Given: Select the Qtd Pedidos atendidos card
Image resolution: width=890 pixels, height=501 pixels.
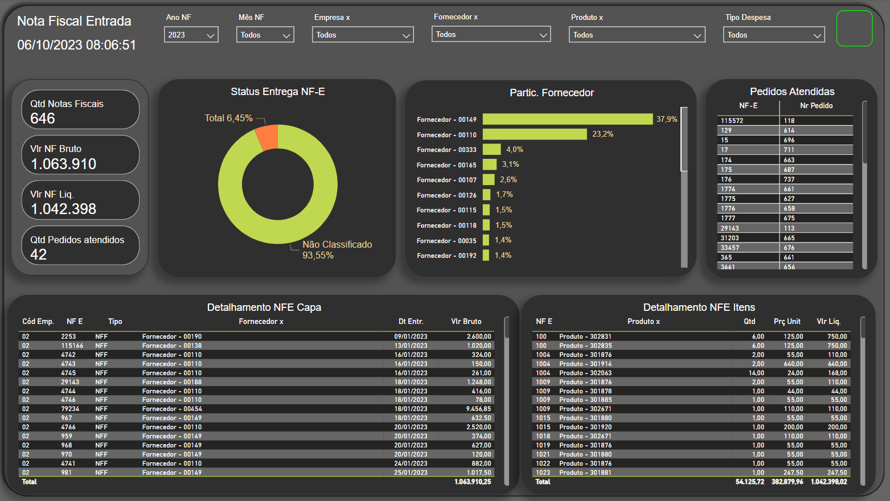Looking at the screenshot, I should [x=80, y=245].
